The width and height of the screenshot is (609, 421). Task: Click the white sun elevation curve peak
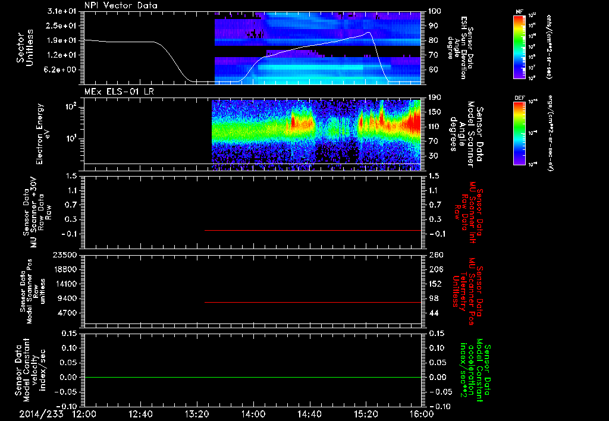[368, 33]
